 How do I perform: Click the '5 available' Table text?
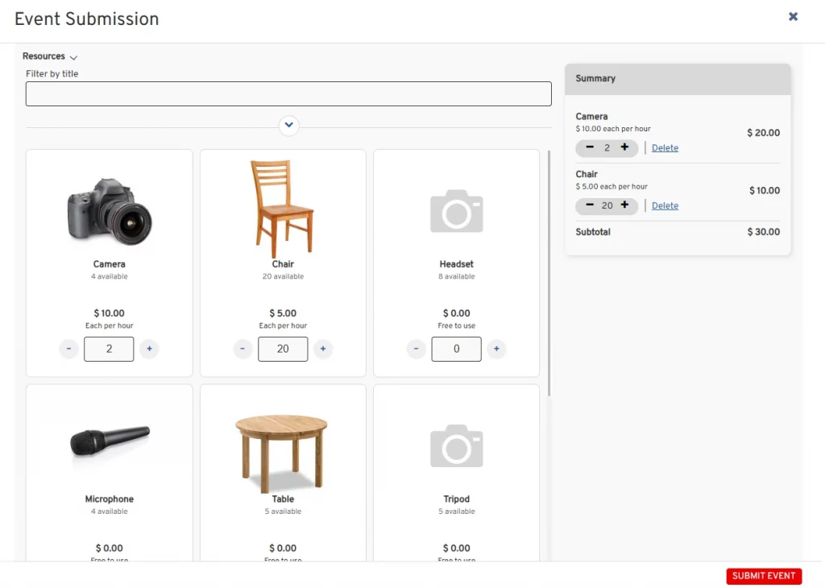click(283, 511)
